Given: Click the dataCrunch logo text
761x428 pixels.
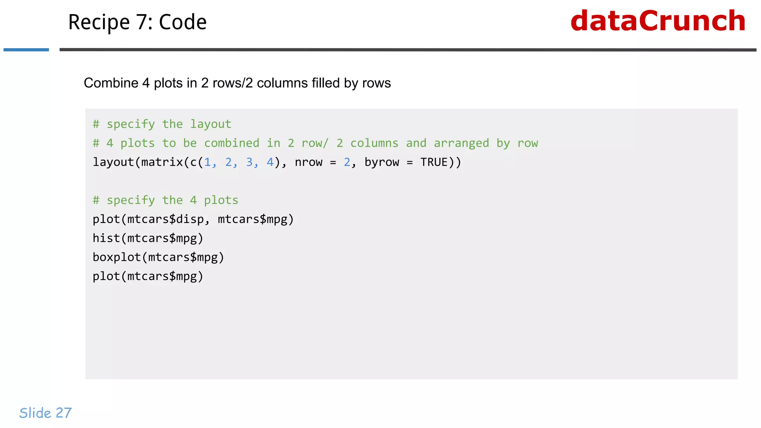Looking at the screenshot, I should 658,21.
